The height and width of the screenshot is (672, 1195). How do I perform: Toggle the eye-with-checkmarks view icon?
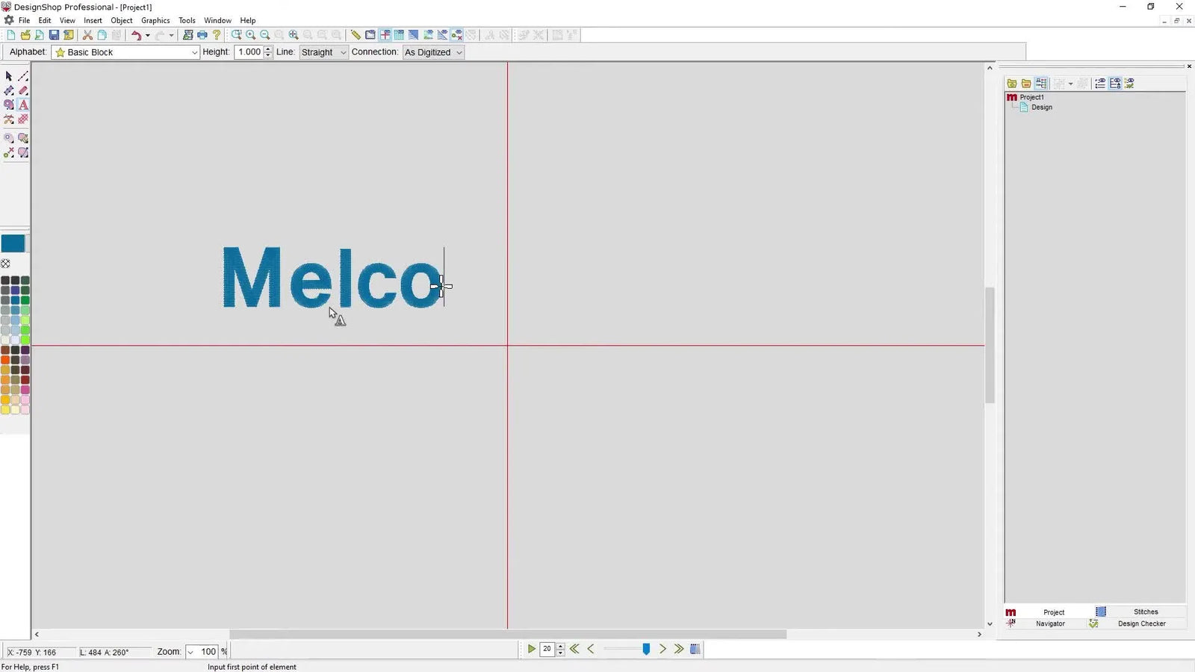[1129, 84]
